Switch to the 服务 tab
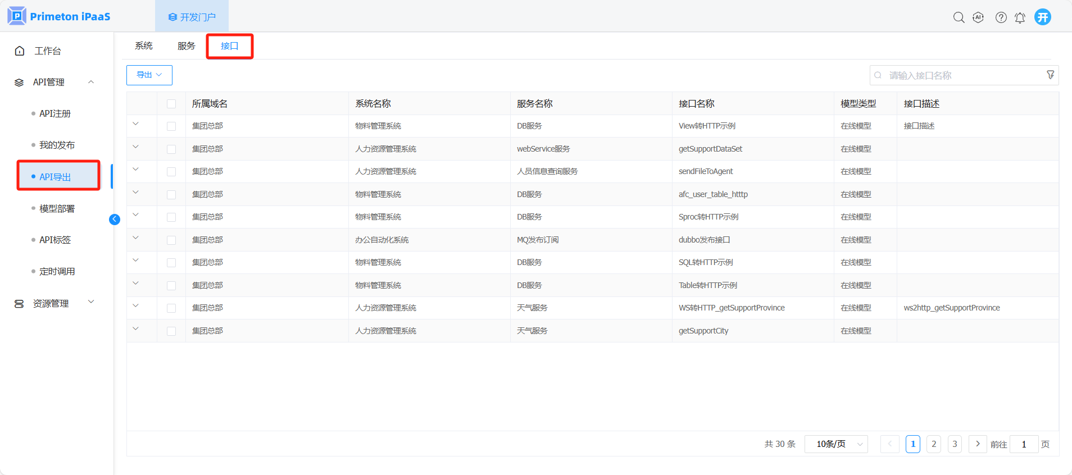1072x475 pixels. [x=186, y=46]
